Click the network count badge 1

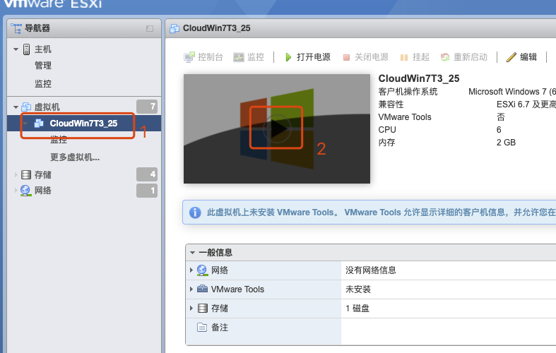click(x=147, y=191)
